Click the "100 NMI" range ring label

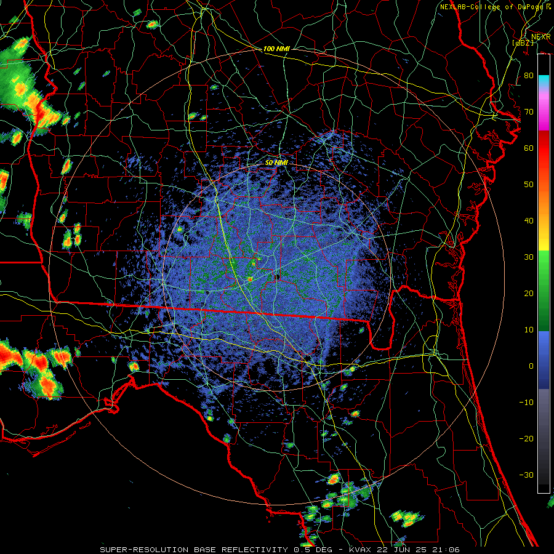point(276,49)
